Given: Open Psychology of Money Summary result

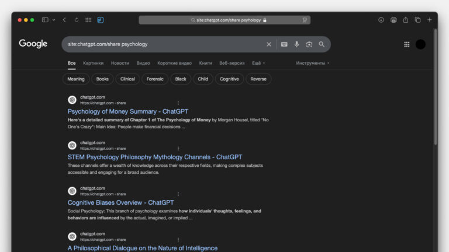Looking at the screenshot, I should point(128,111).
